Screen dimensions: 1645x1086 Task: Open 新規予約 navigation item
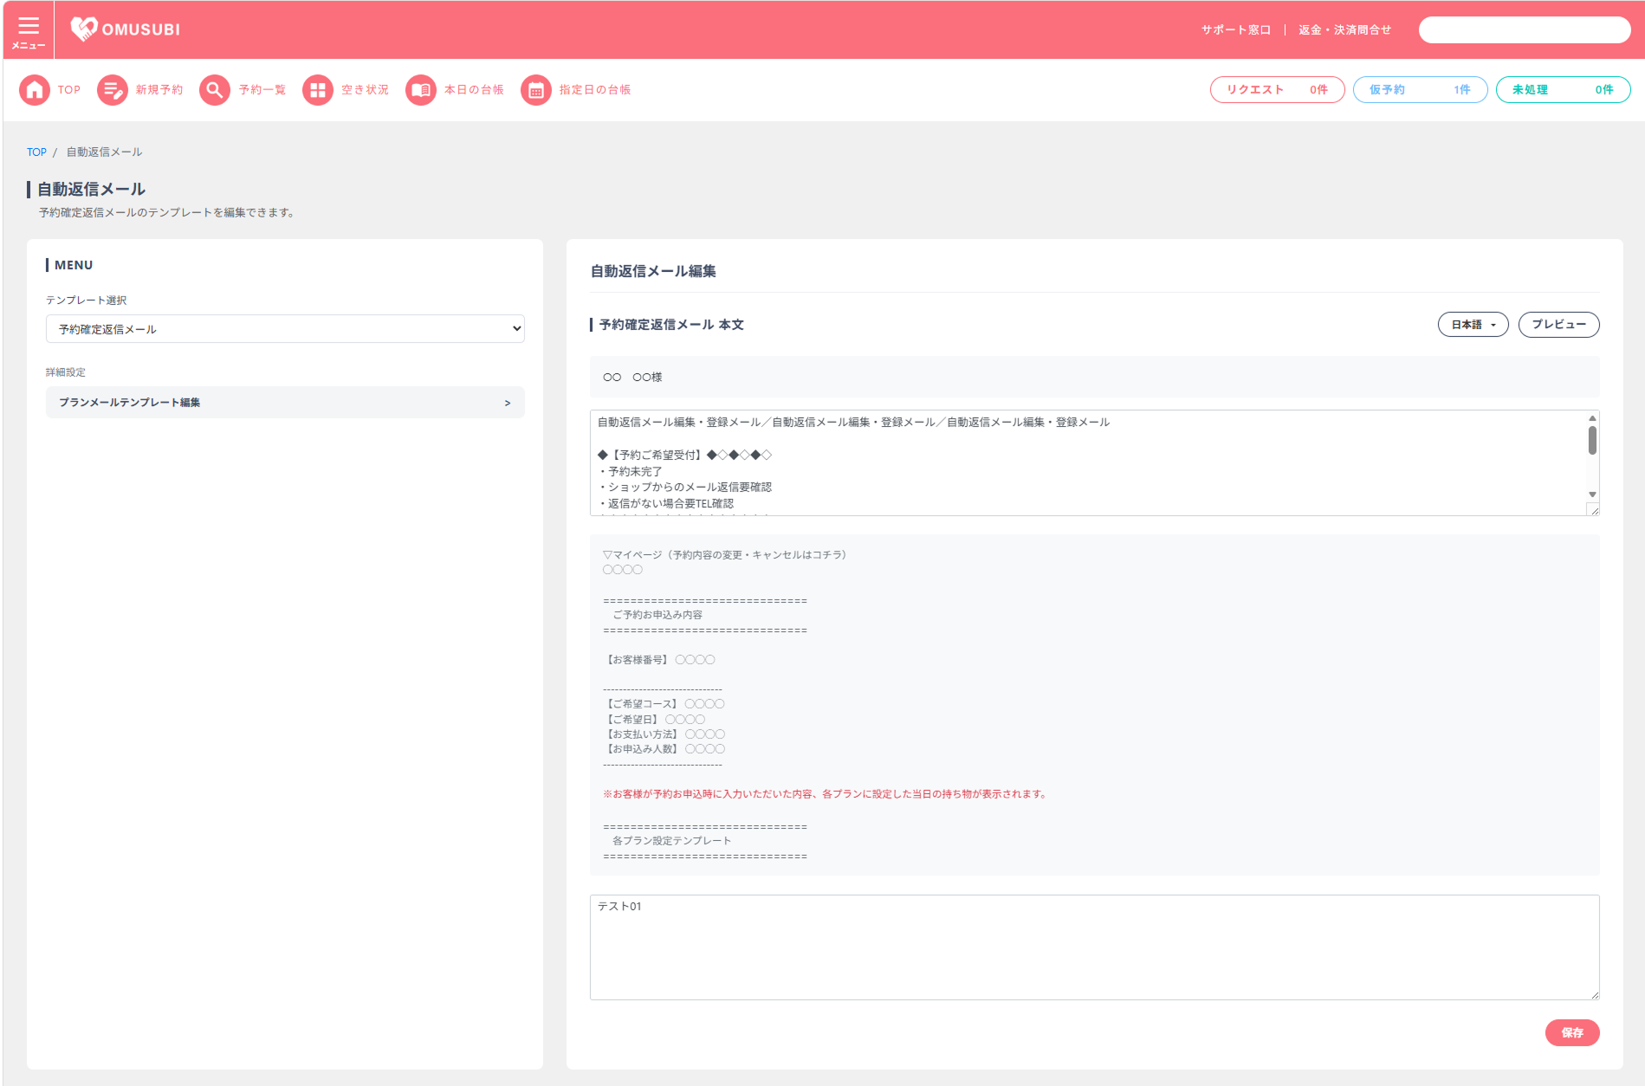(159, 90)
